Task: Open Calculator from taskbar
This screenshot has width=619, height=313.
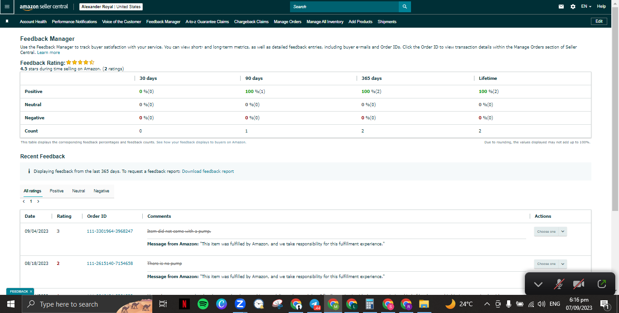Action: click(x=370, y=304)
